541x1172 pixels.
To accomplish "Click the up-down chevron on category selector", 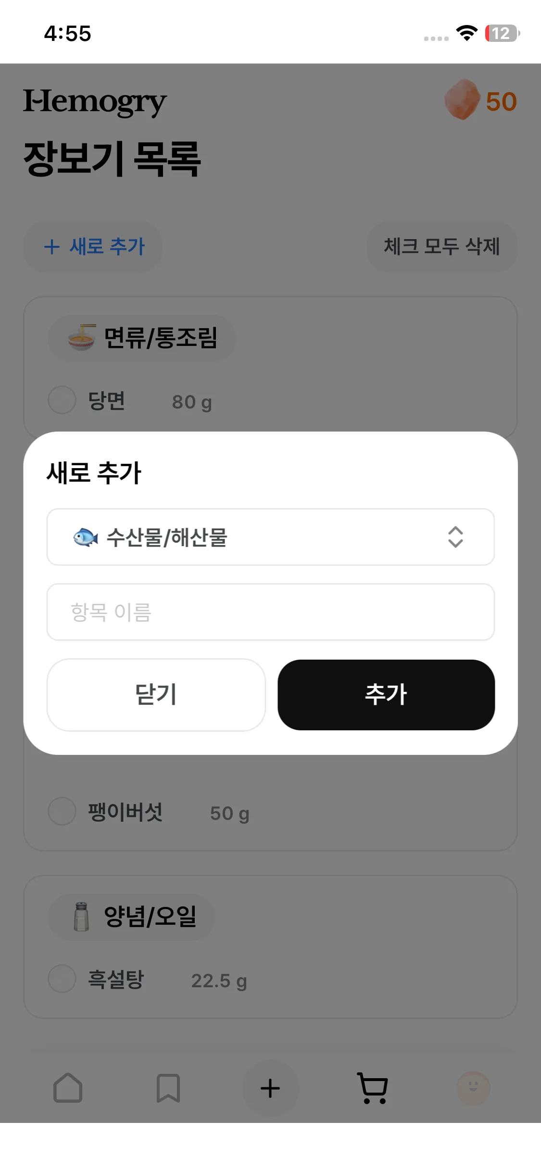I will click(x=455, y=537).
